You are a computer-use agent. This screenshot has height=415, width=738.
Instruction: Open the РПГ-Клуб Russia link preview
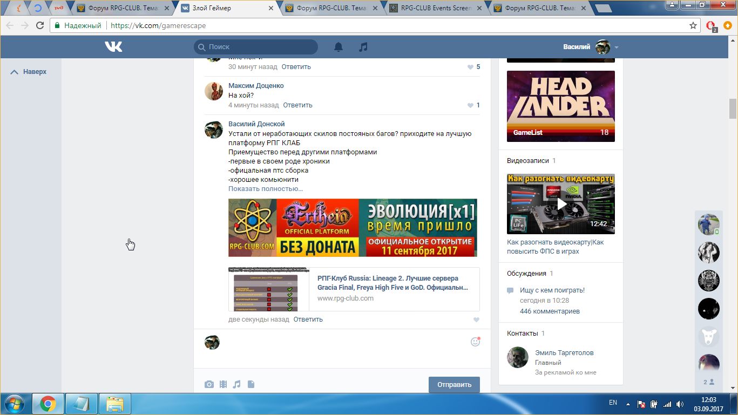tap(354, 289)
